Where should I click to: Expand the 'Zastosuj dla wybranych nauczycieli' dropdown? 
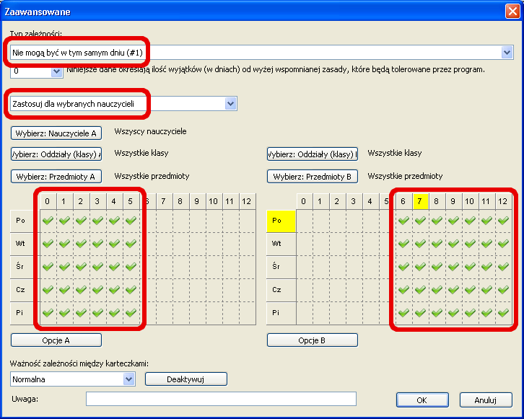pos(230,104)
